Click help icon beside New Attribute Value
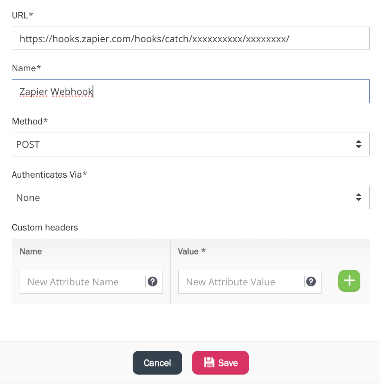 311,282
